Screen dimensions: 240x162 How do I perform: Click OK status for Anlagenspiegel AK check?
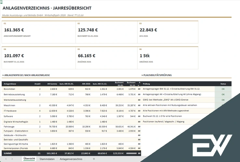point(223,94)
